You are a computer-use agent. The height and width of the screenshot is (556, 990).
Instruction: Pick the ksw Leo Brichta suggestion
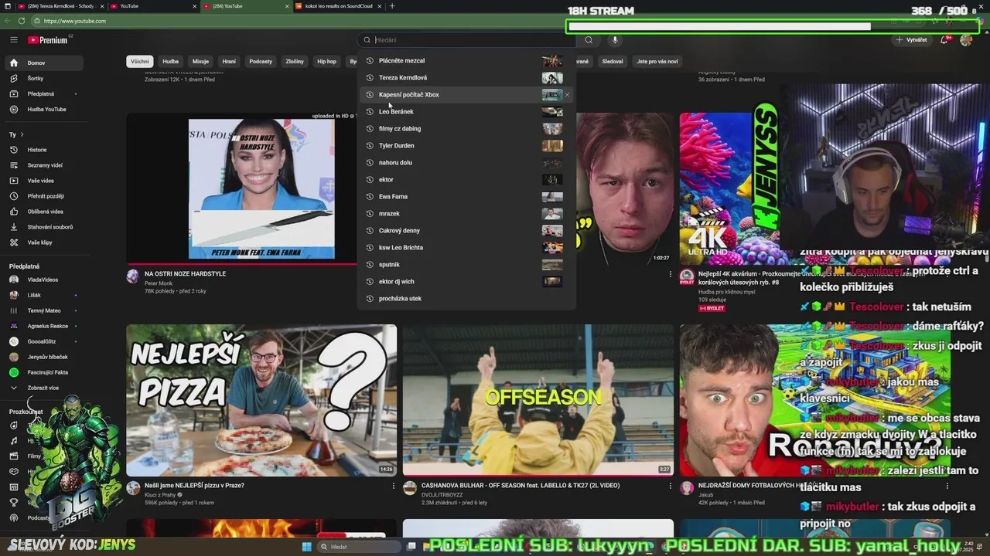click(468, 248)
